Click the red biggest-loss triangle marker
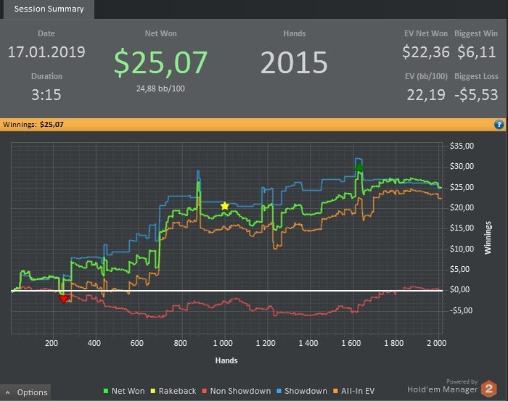Screen dimensions: 508x401 (64, 299)
